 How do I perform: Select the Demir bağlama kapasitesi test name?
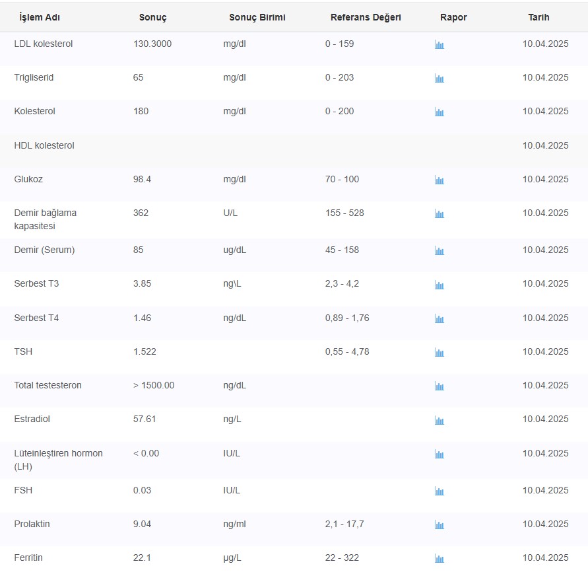coord(45,219)
